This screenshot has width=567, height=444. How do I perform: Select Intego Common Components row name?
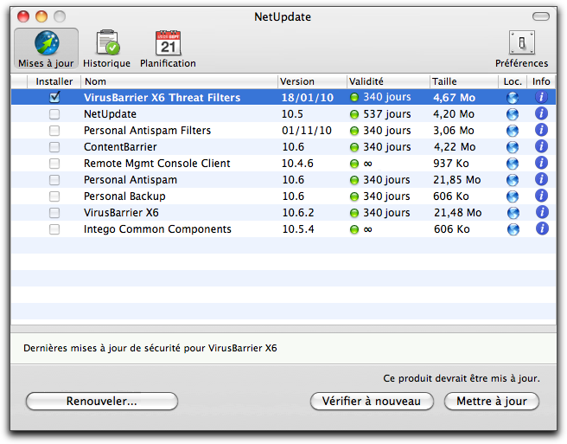pos(157,229)
